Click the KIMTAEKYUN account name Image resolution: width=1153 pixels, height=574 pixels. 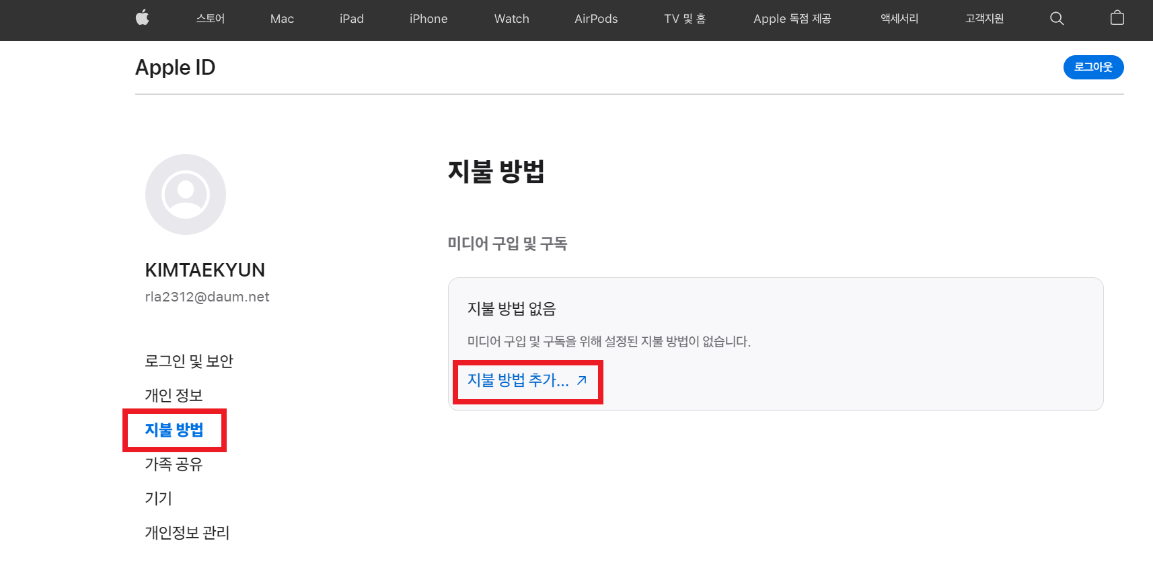205,270
